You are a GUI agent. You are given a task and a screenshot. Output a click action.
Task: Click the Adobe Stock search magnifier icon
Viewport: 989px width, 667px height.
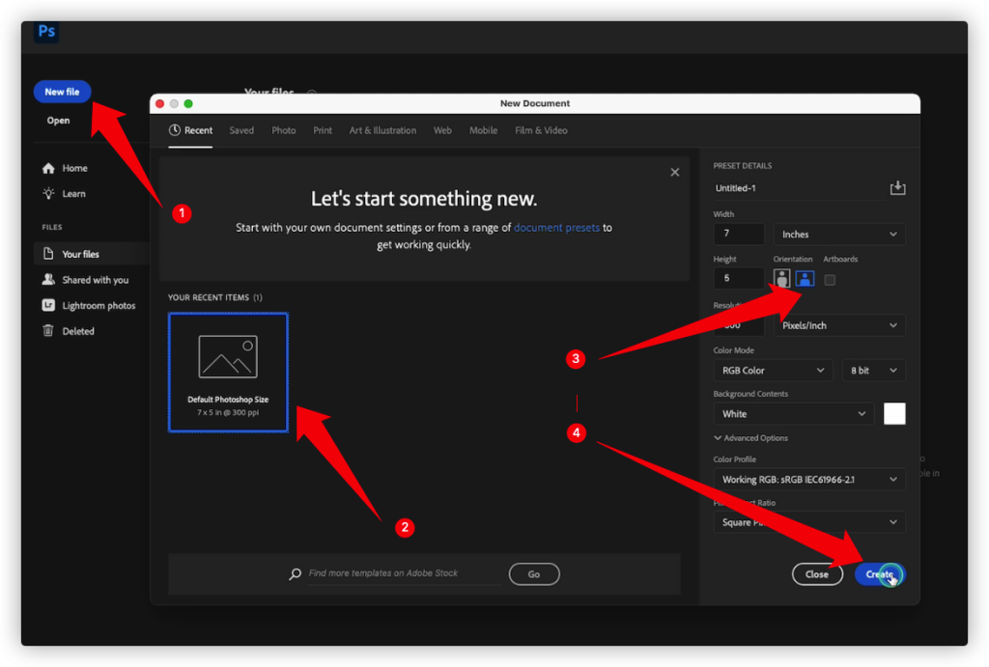click(x=295, y=573)
